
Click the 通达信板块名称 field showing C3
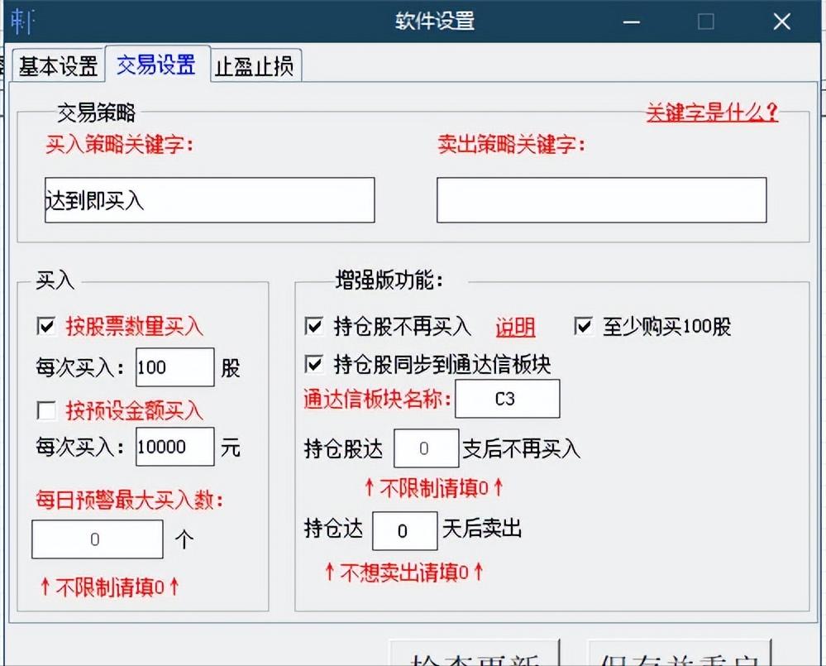click(507, 399)
